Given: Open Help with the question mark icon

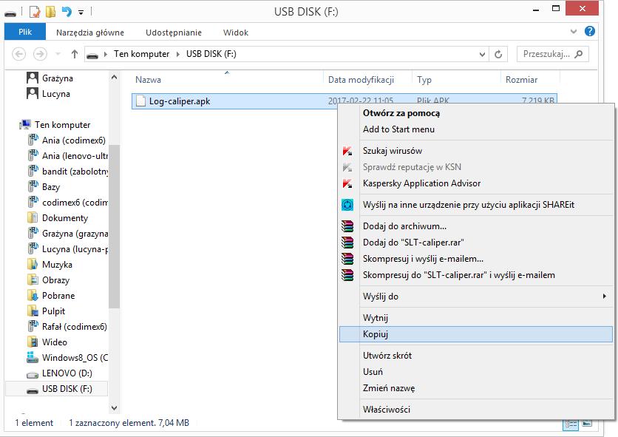Looking at the screenshot, I should [x=590, y=31].
